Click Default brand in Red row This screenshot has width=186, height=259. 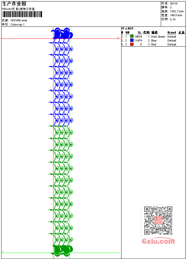click(172, 45)
